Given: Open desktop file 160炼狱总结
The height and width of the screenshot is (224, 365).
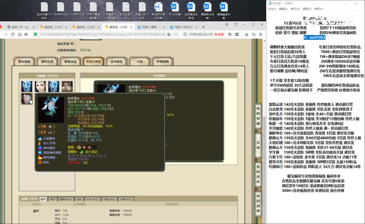Looking at the screenshot, I should click(77, 9).
